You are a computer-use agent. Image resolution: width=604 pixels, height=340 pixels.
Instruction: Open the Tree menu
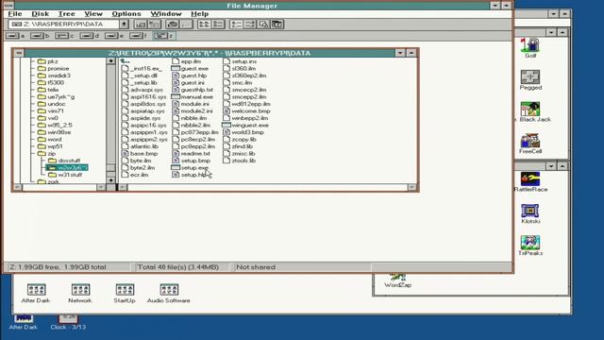click(66, 14)
